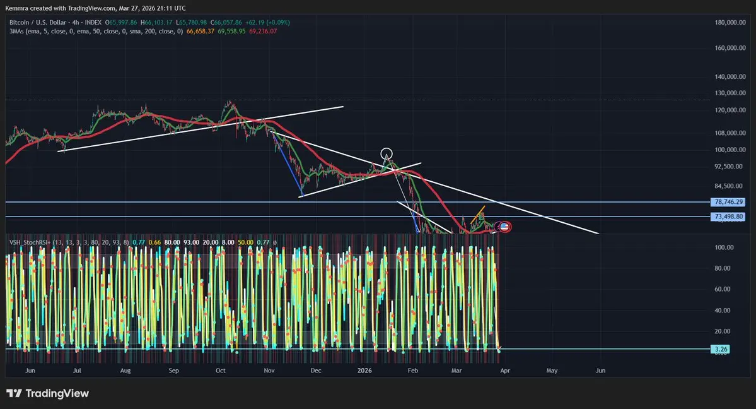Screen dimensions: 756x409
Task: Click the Aug time axis label
Action: tap(125, 370)
